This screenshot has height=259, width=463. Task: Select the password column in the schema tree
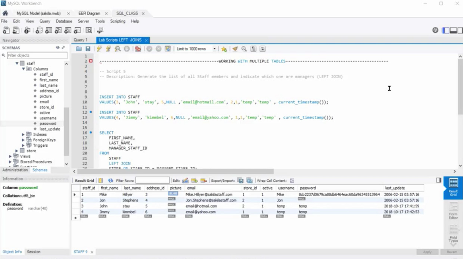coord(48,124)
